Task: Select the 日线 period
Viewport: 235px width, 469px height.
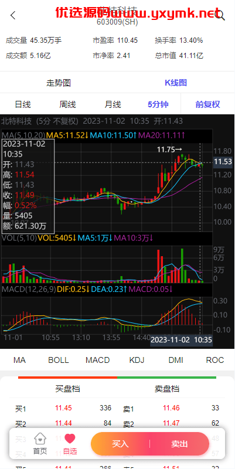Action: click(x=23, y=104)
